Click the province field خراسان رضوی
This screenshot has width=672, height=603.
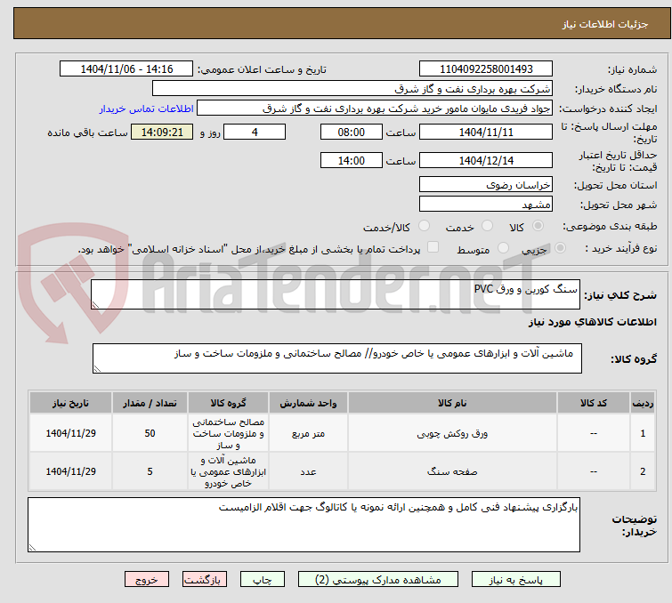[486, 185]
